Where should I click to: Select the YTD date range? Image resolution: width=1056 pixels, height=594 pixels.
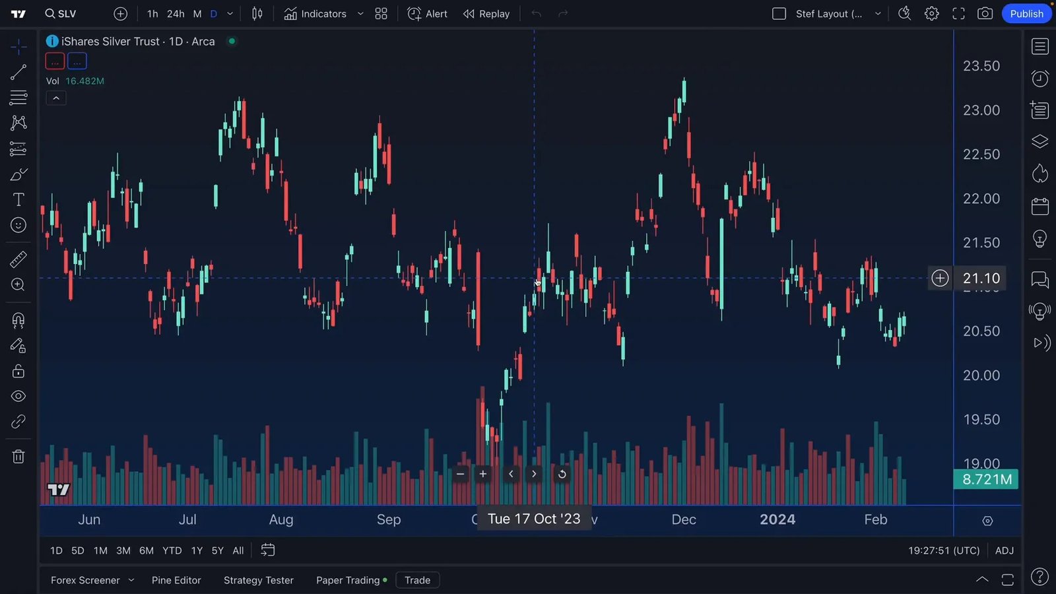pos(172,550)
